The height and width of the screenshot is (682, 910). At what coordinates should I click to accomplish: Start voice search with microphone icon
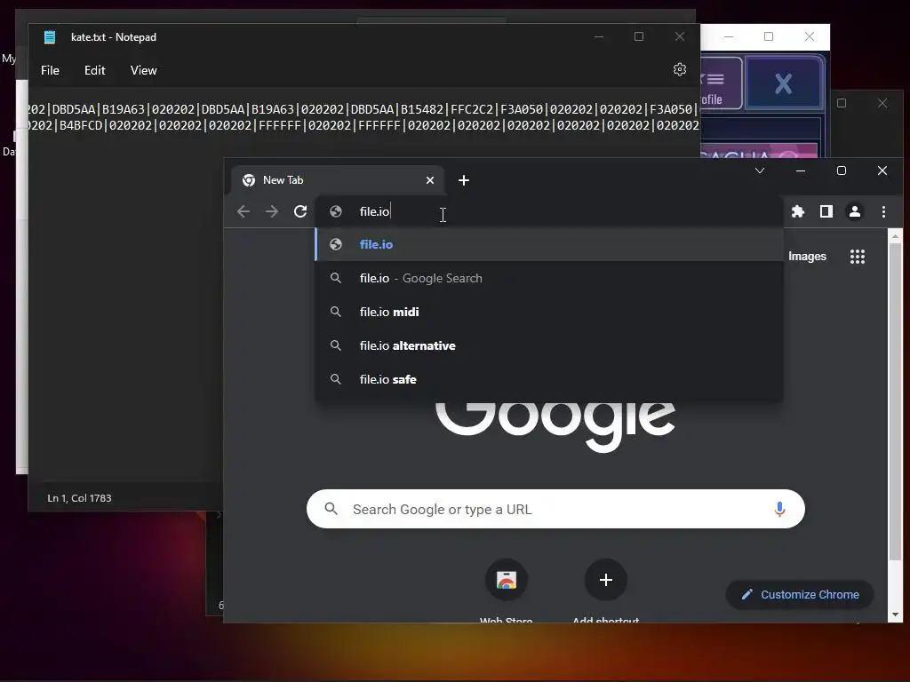779,509
